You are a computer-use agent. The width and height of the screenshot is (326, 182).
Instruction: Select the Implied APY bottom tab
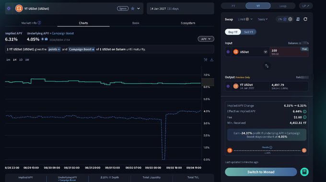25,178
